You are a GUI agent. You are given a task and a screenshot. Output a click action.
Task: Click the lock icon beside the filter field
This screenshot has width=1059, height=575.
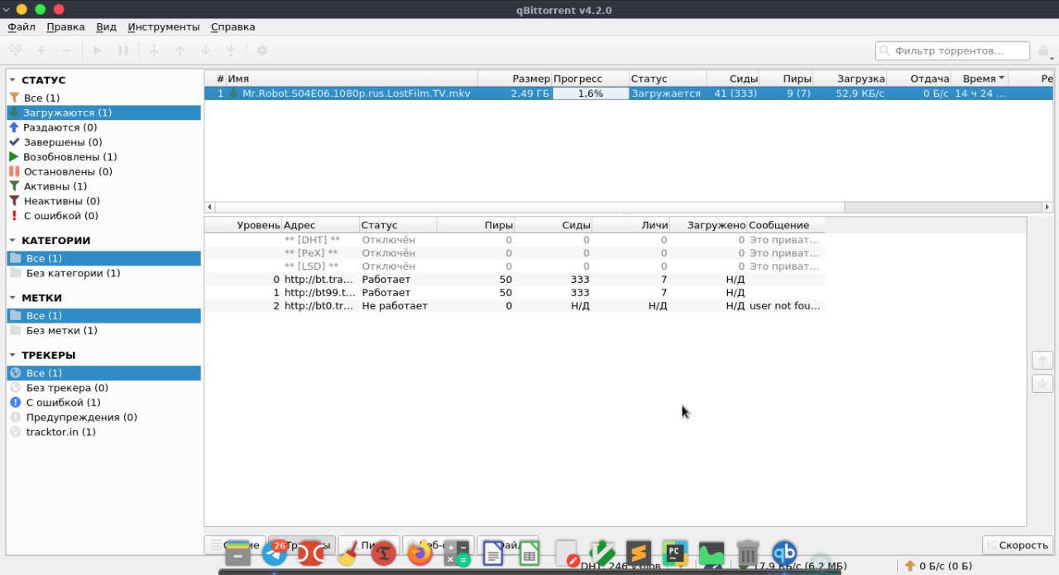pyautogui.click(x=1044, y=50)
